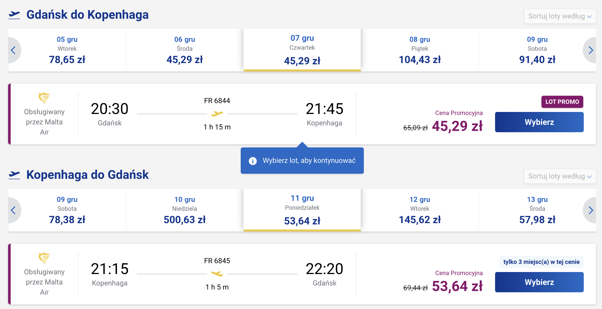Click the info icon in the blue tooltip
Screen dimensions: 602x309
[253, 161]
